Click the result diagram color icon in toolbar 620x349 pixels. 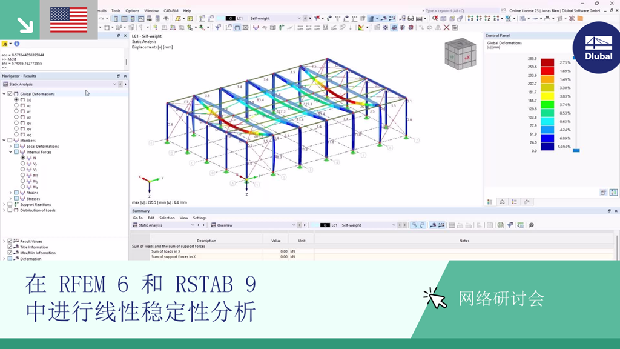(x=361, y=28)
